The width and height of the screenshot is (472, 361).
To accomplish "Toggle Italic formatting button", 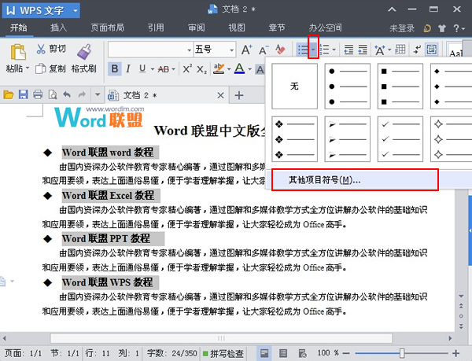I will [x=129, y=69].
